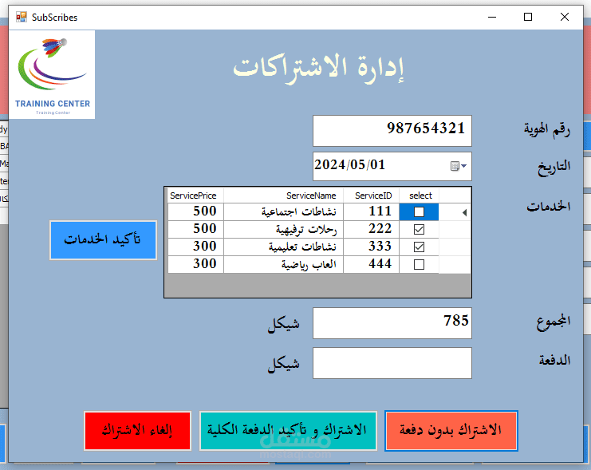Sort by the ServiceName column header
The height and width of the screenshot is (470, 591).
[283, 196]
